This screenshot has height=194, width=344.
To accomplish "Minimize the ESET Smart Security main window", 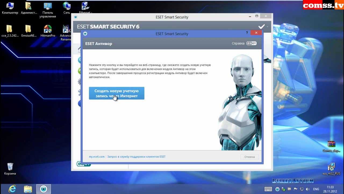I will [x=250, y=16].
